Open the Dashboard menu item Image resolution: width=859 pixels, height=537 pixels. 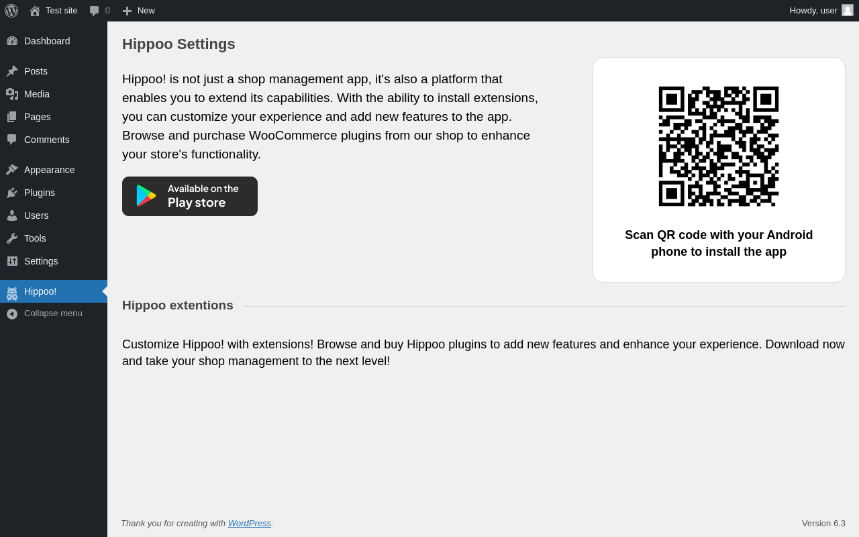(54, 41)
